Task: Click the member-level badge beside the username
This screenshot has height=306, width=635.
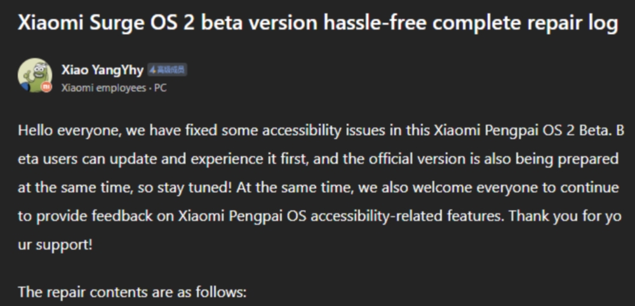Action: pos(166,70)
